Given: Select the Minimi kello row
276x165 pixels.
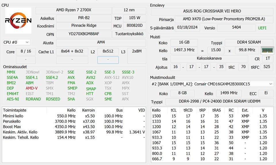Looking at the screenshot, I should pos(74,116).
